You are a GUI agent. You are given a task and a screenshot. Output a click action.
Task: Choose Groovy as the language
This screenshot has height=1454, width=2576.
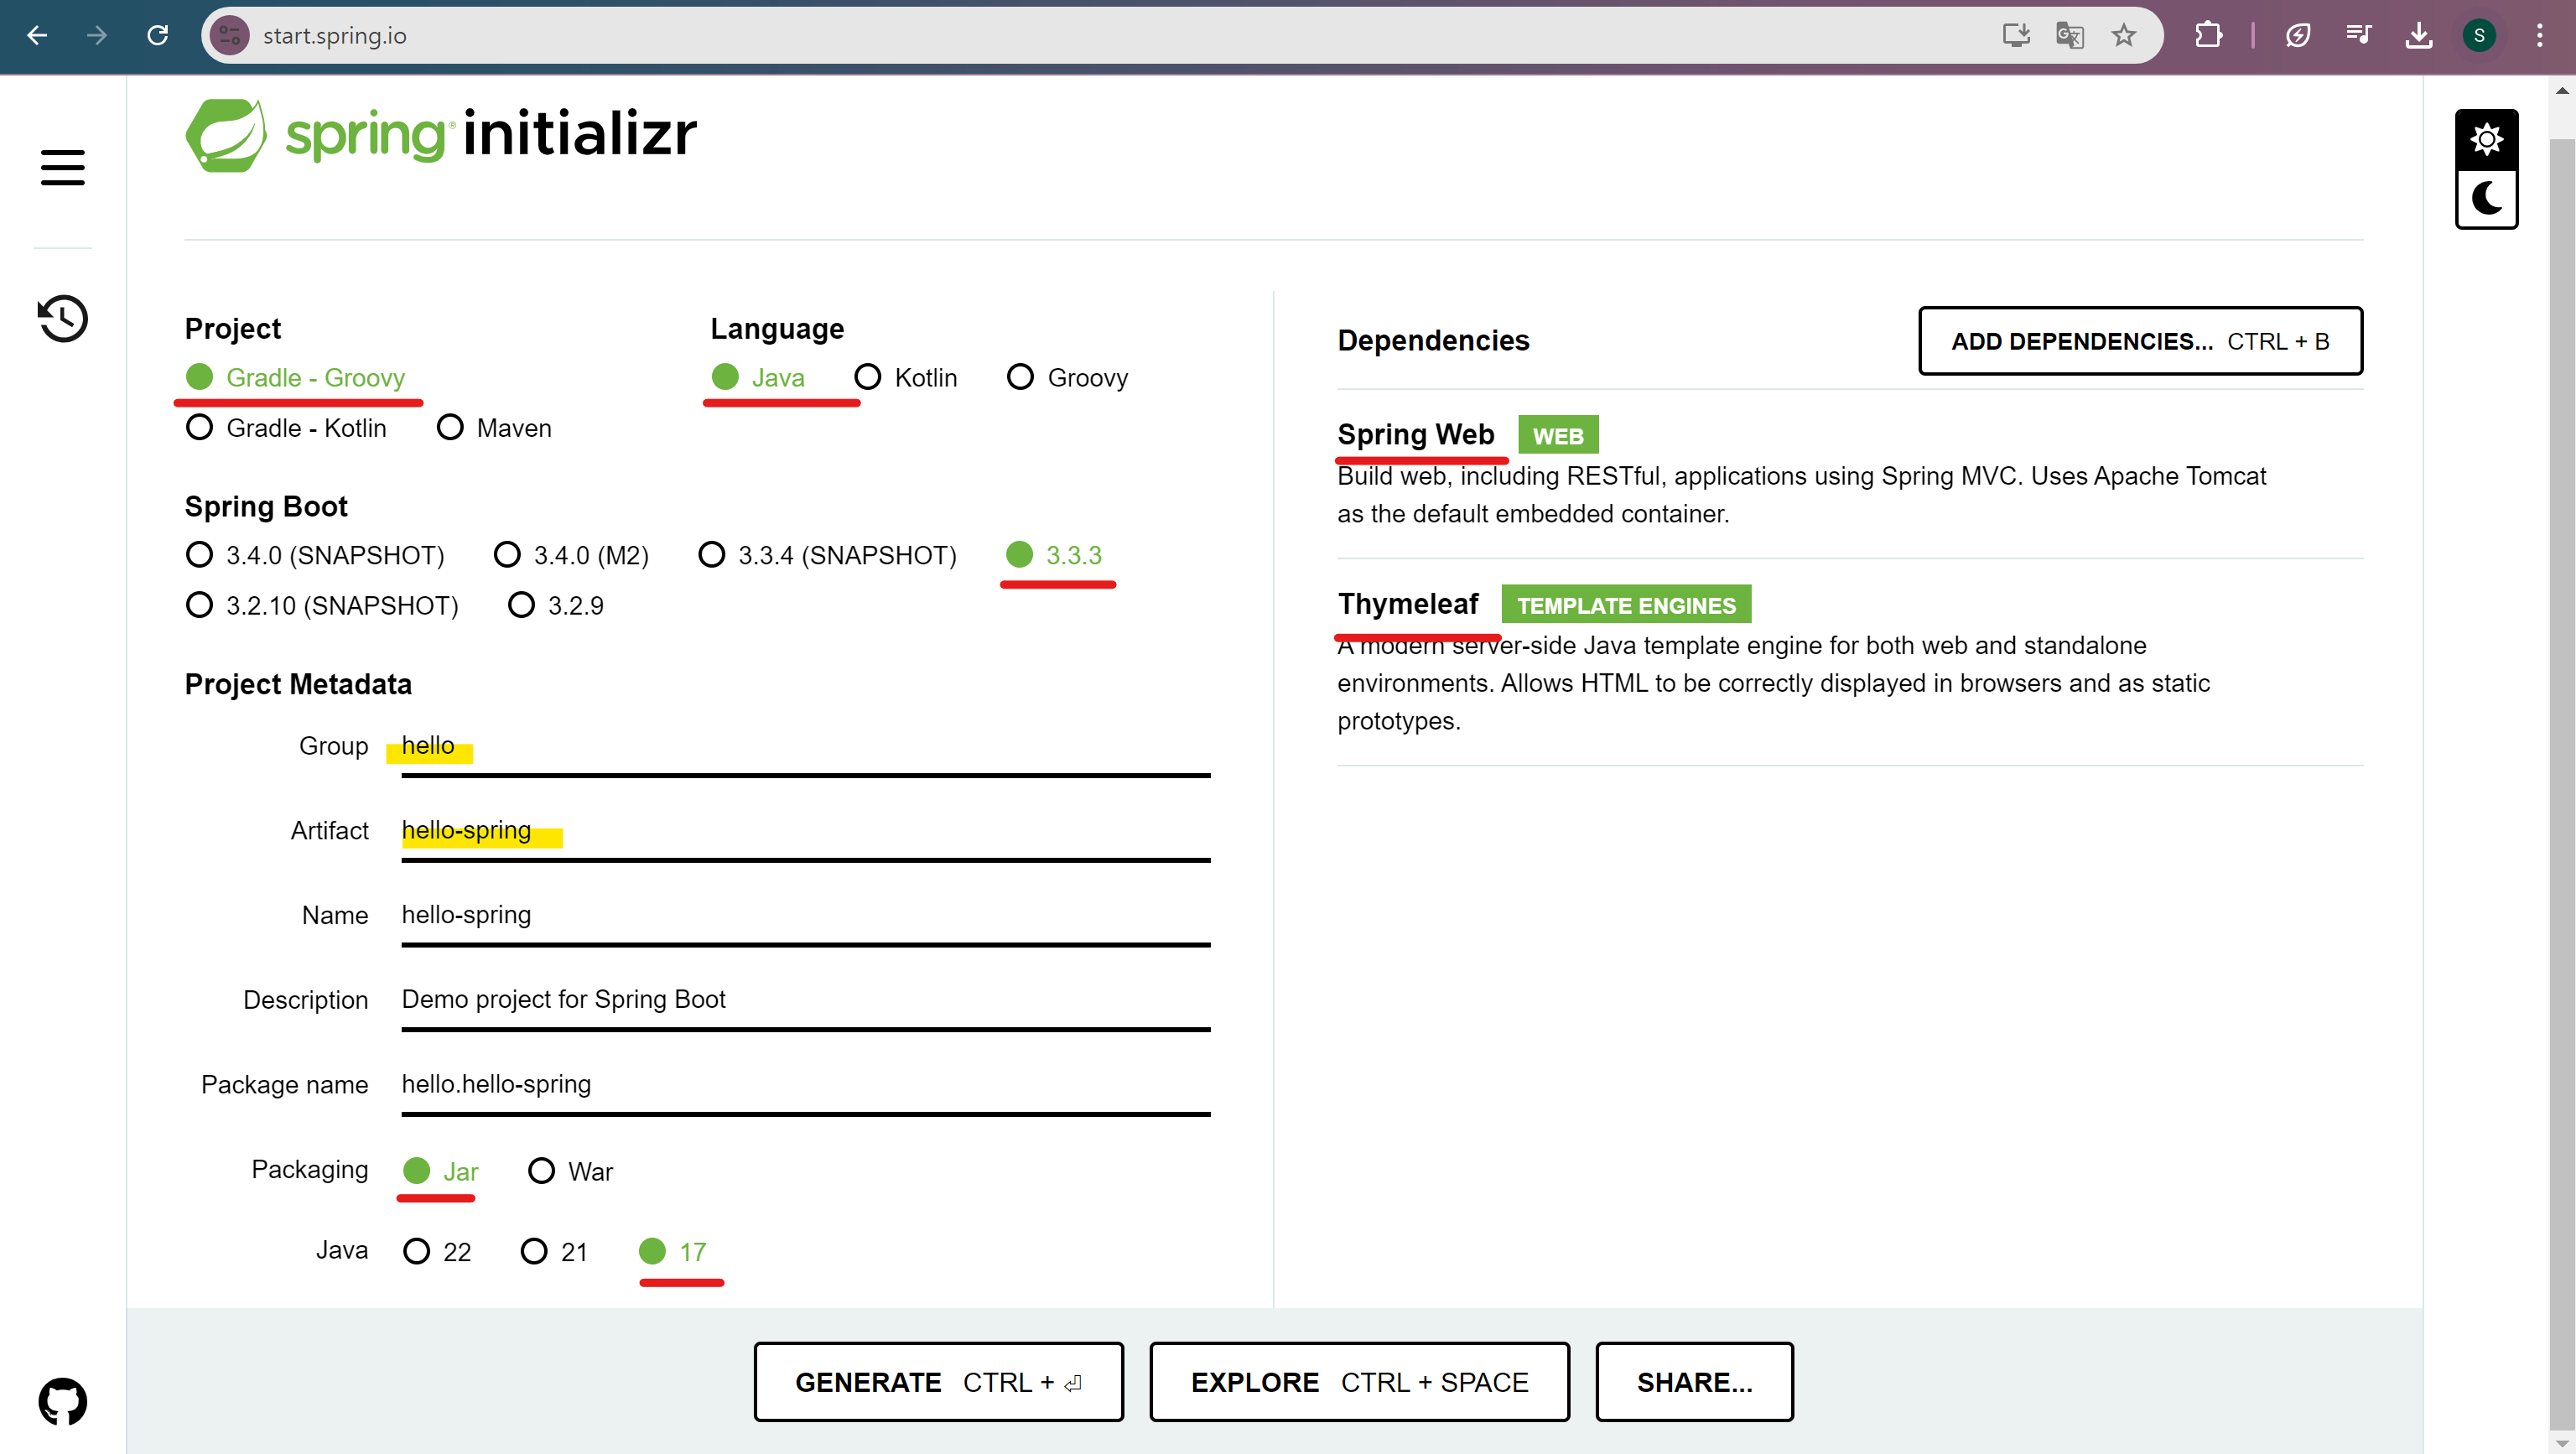[x=1067, y=377]
